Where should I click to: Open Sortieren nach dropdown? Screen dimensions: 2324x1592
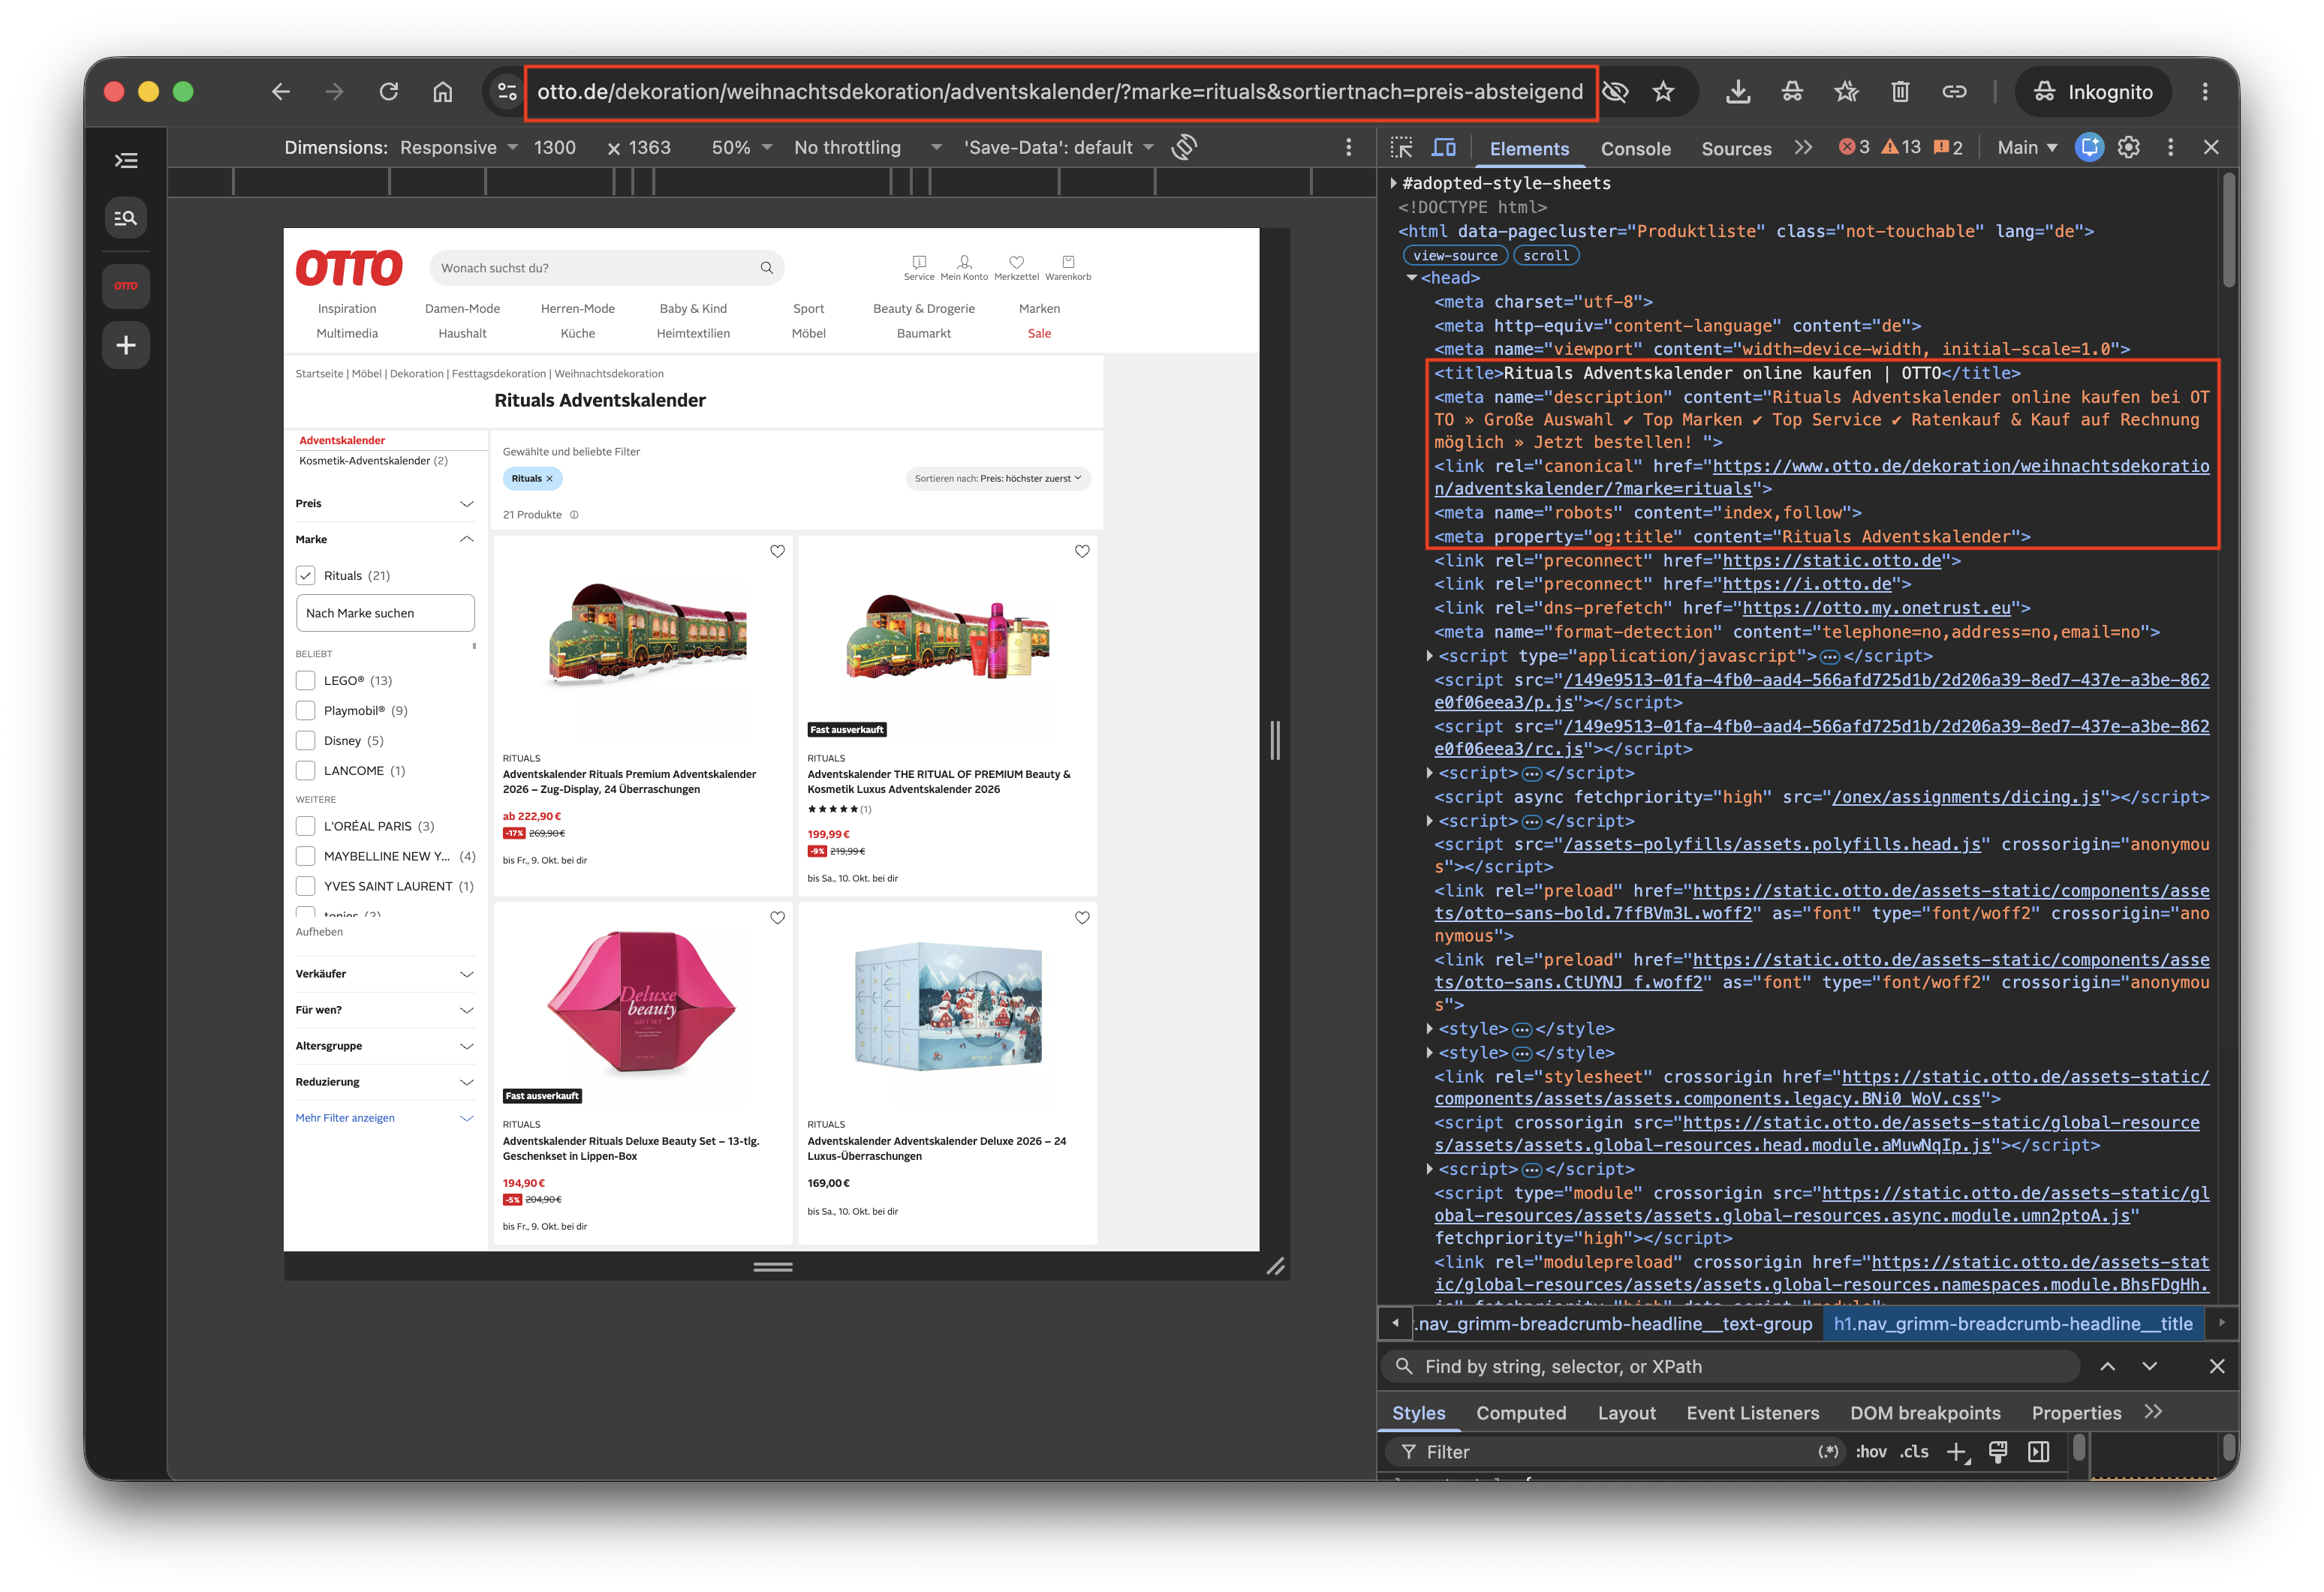coord(998,479)
